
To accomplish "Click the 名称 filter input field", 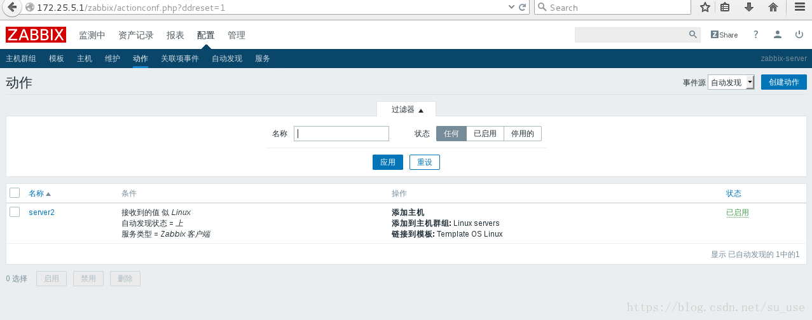I will pyautogui.click(x=341, y=134).
